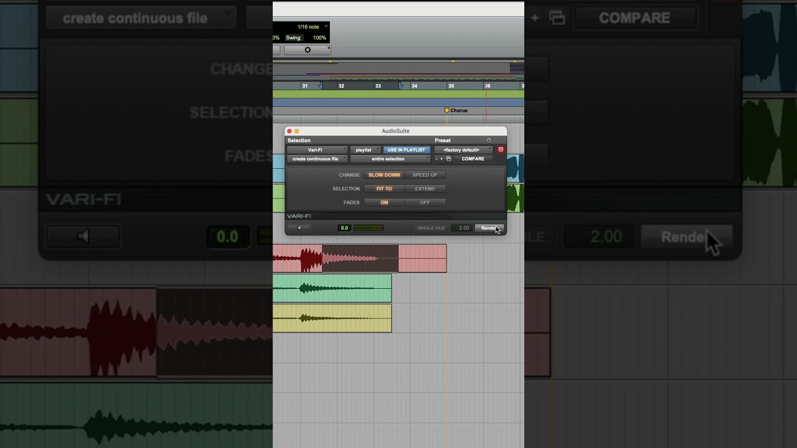
Task: Click bar 32 on the timeline ruler
Action: tap(341, 86)
